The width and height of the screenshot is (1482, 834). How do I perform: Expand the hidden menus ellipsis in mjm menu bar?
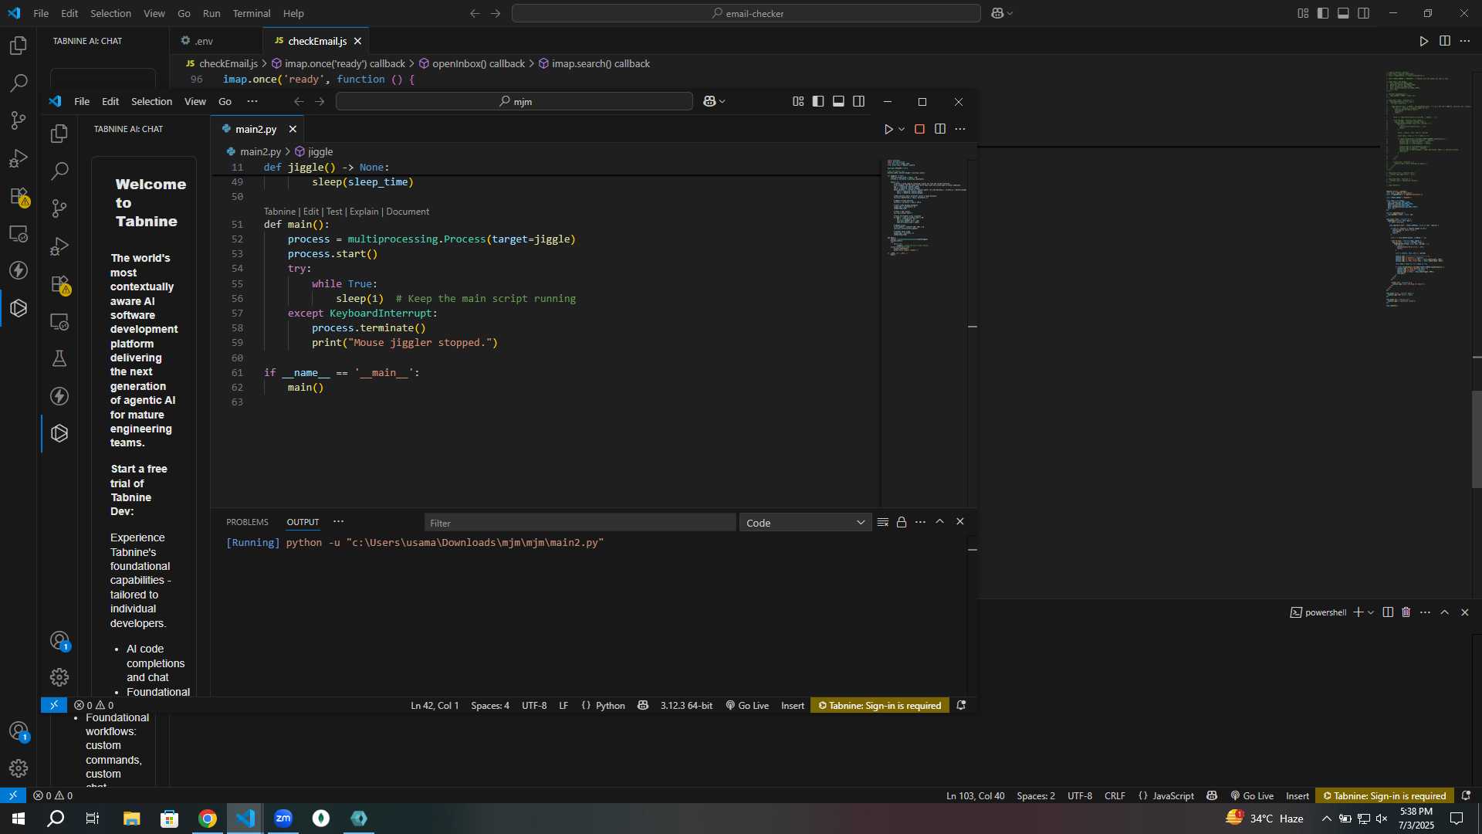pyautogui.click(x=252, y=101)
